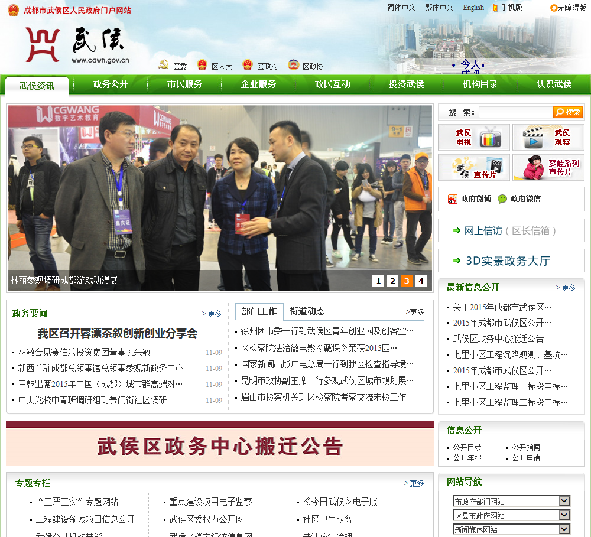Image resolution: width=591 pixels, height=537 pixels.
Task: Open the large 武侯区政务中心搬迁公告 banner
Action: pos(220,444)
